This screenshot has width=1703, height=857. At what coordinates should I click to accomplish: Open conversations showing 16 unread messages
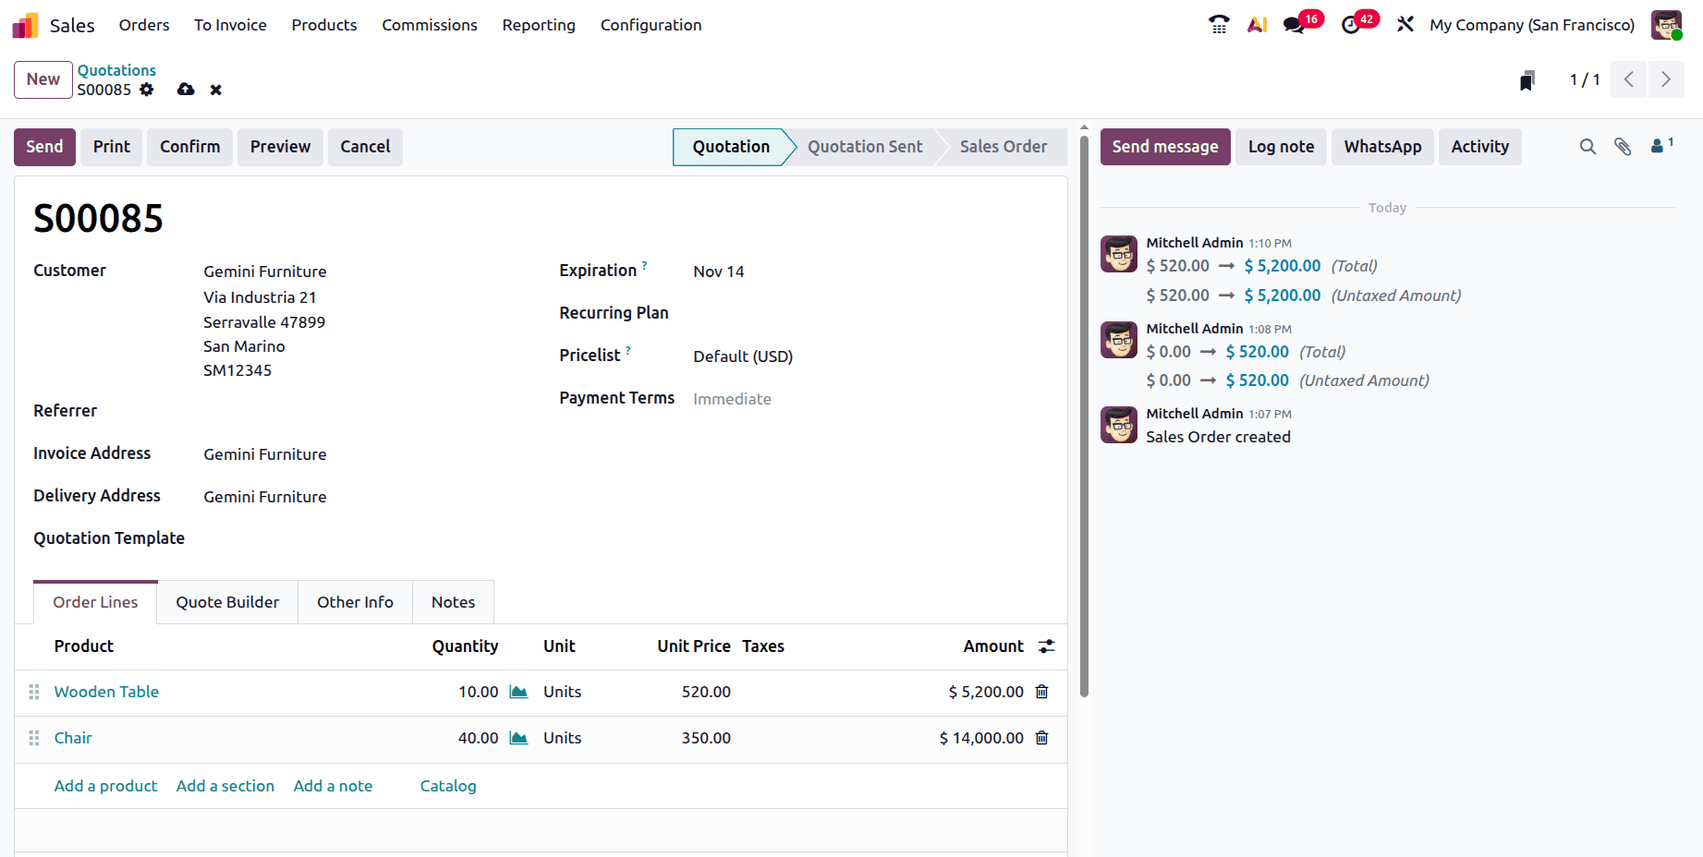click(1295, 25)
